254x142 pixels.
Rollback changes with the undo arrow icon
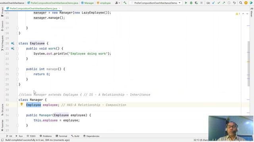pos(234,3)
